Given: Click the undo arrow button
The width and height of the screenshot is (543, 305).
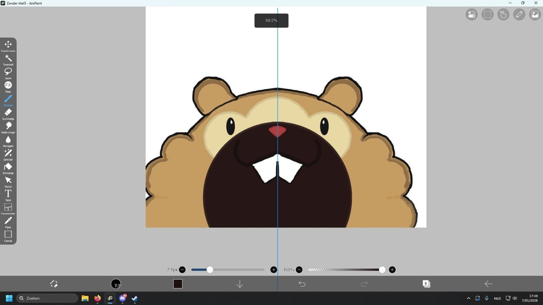Looking at the screenshot, I should 302,284.
